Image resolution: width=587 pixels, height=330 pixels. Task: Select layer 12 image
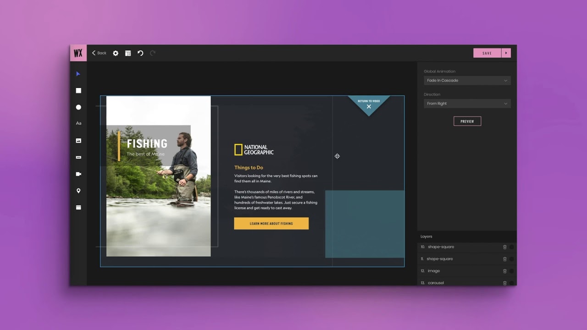(x=467, y=271)
